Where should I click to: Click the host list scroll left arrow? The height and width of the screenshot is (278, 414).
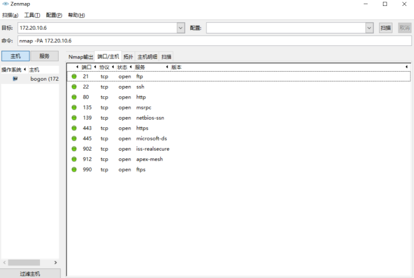point(5,262)
